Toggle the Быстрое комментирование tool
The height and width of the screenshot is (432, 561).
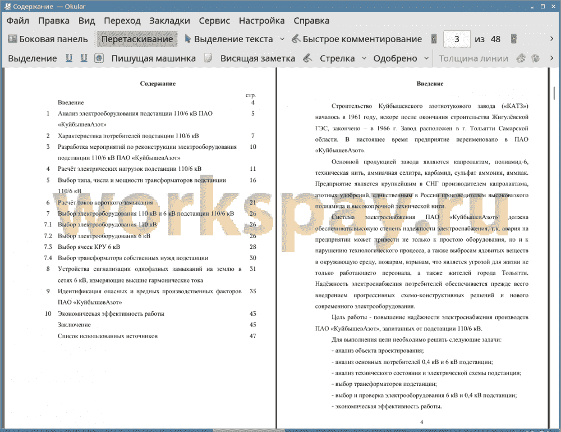click(x=357, y=39)
